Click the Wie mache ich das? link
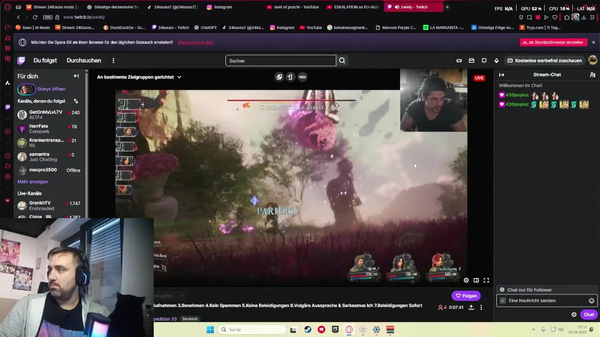 tap(195, 43)
